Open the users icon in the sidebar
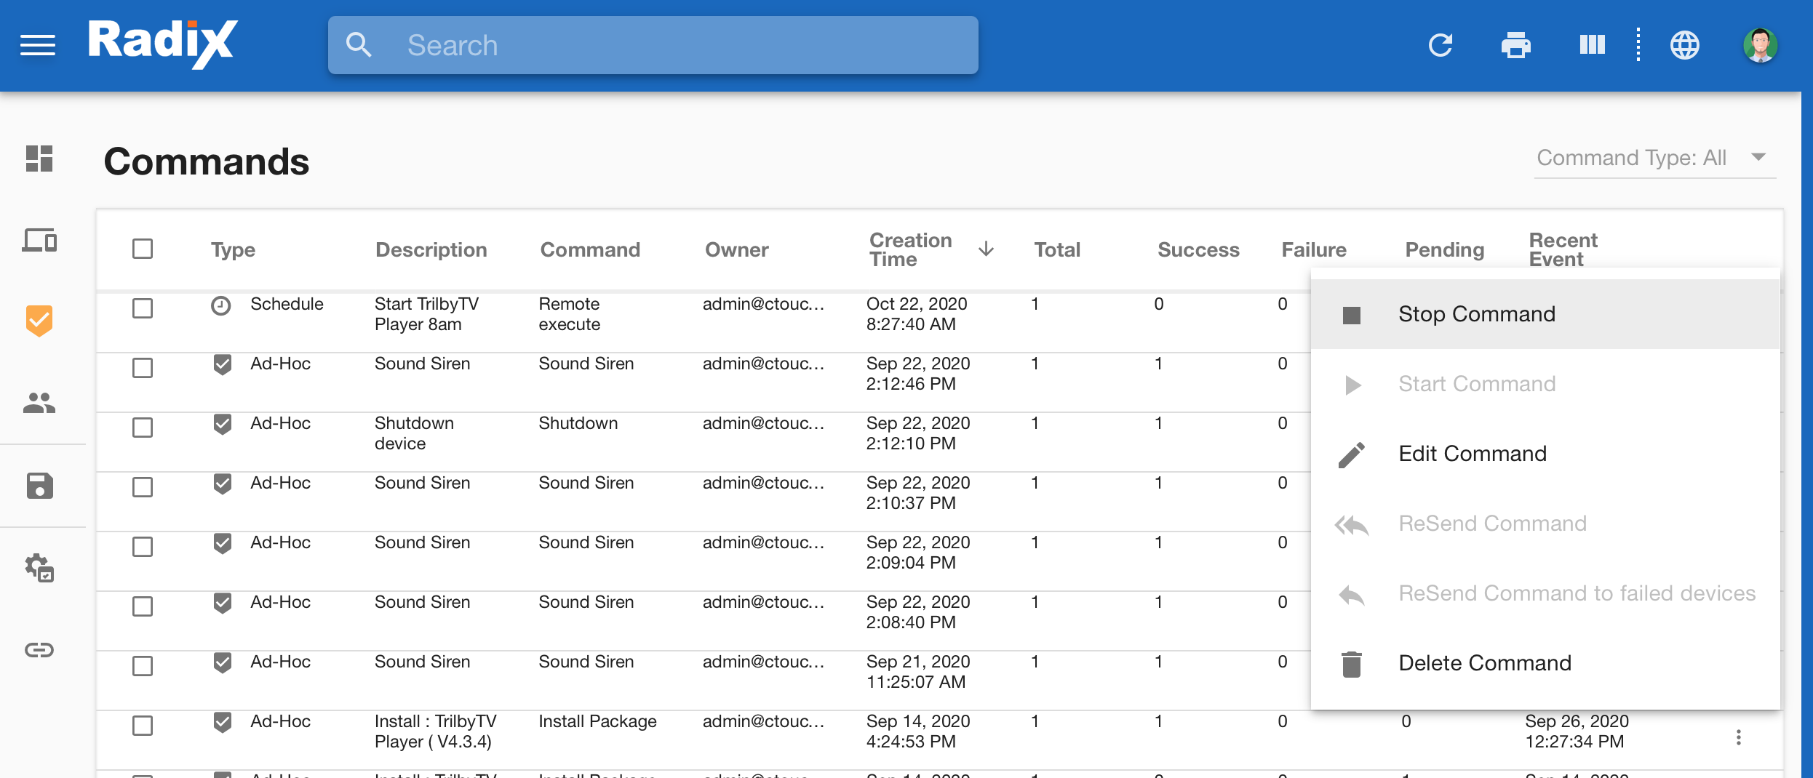 (39, 403)
